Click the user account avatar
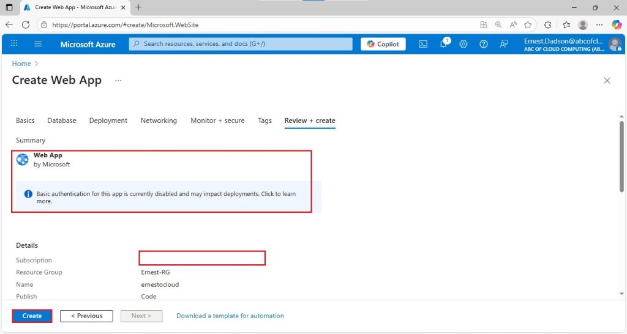 click(615, 44)
